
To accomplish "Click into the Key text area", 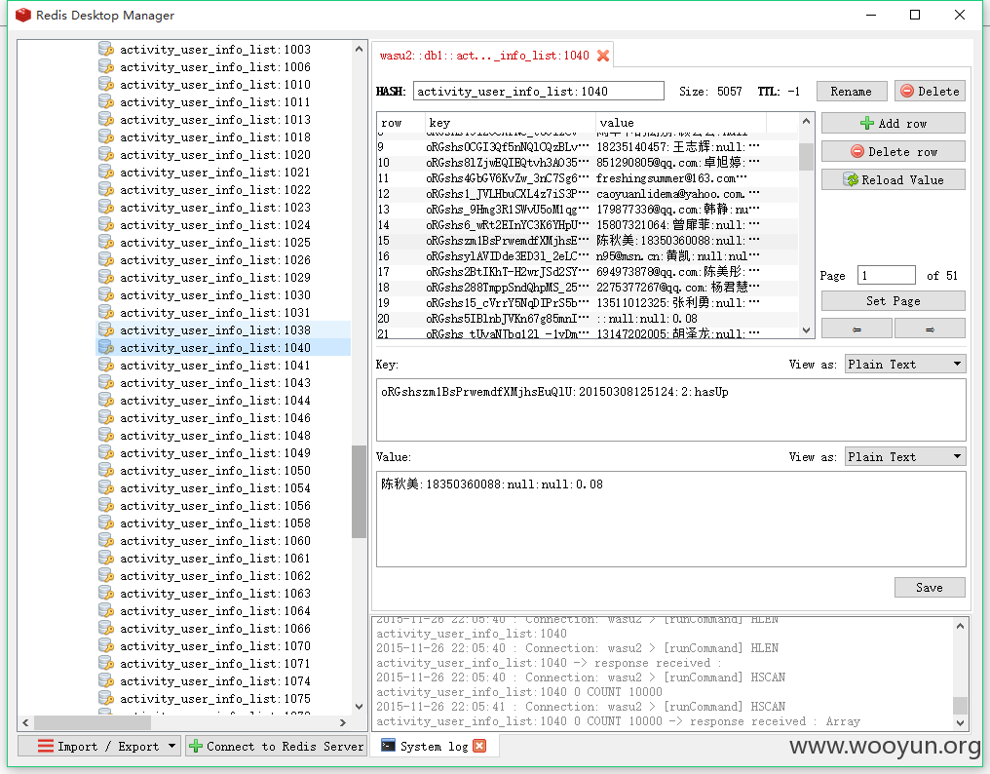I will (x=670, y=409).
